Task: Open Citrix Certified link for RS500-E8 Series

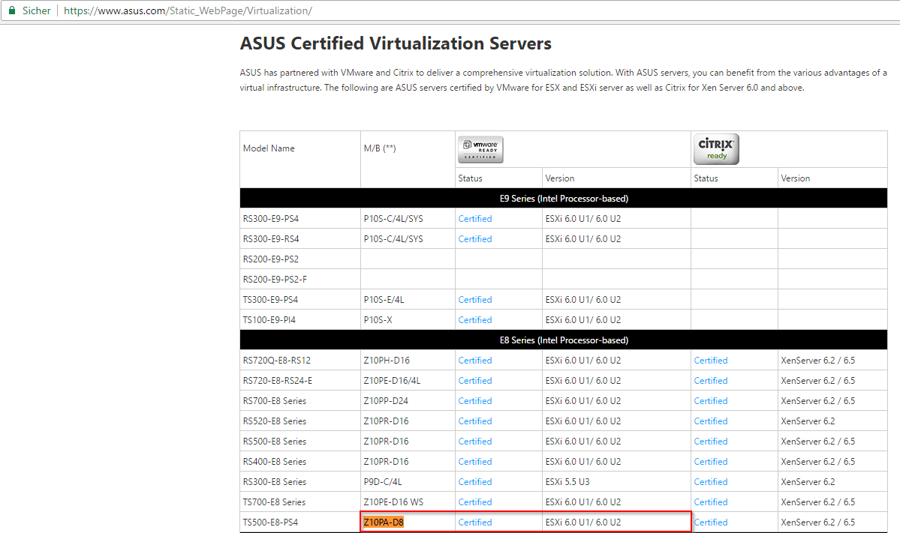Action: pos(711,441)
